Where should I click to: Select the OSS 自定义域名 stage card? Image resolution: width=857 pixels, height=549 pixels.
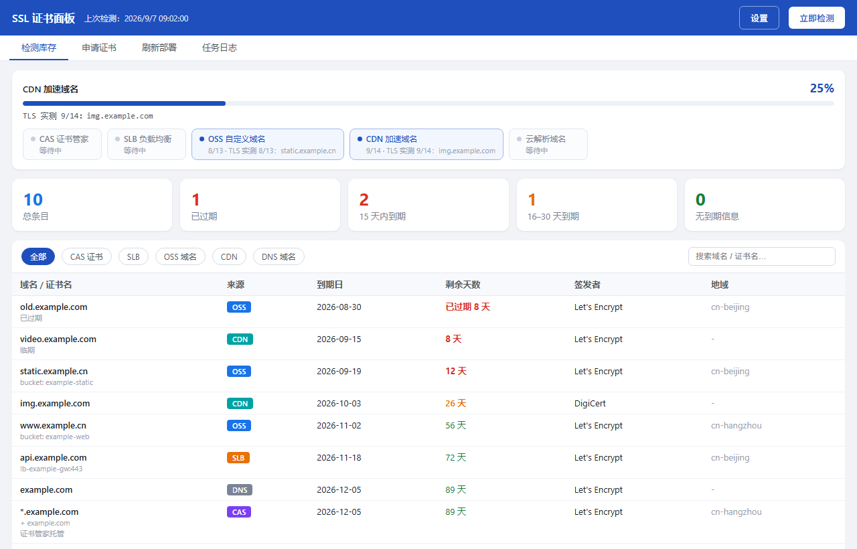click(268, 144)
